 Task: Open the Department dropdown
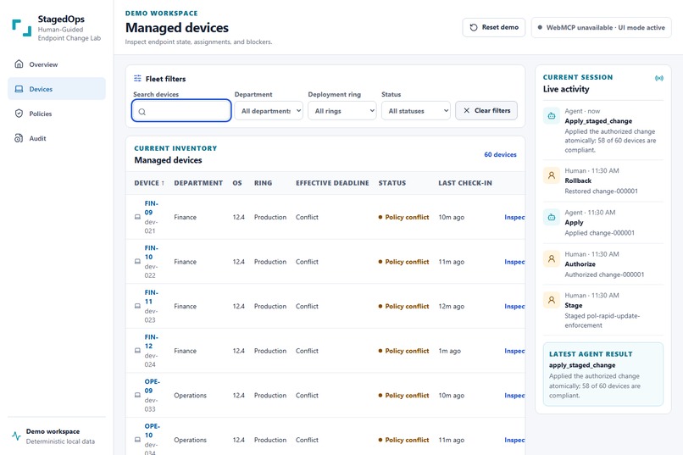click(269, 111)
